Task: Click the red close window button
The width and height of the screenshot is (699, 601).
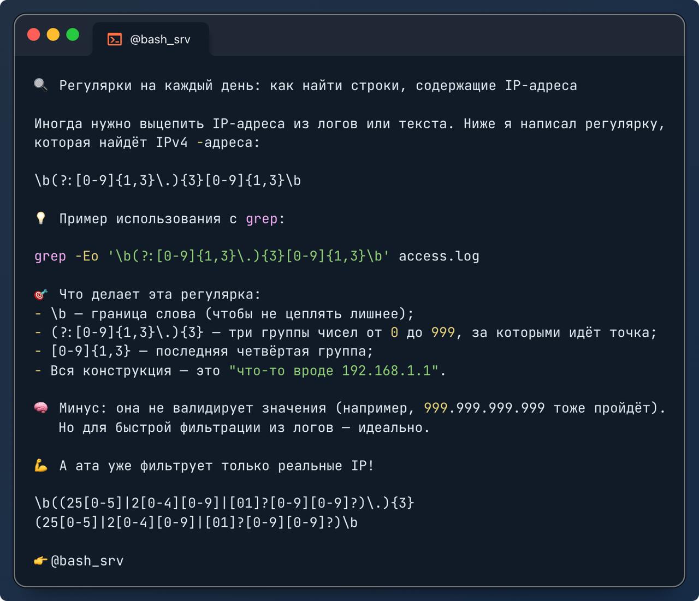Action: [x=34, y=35]
